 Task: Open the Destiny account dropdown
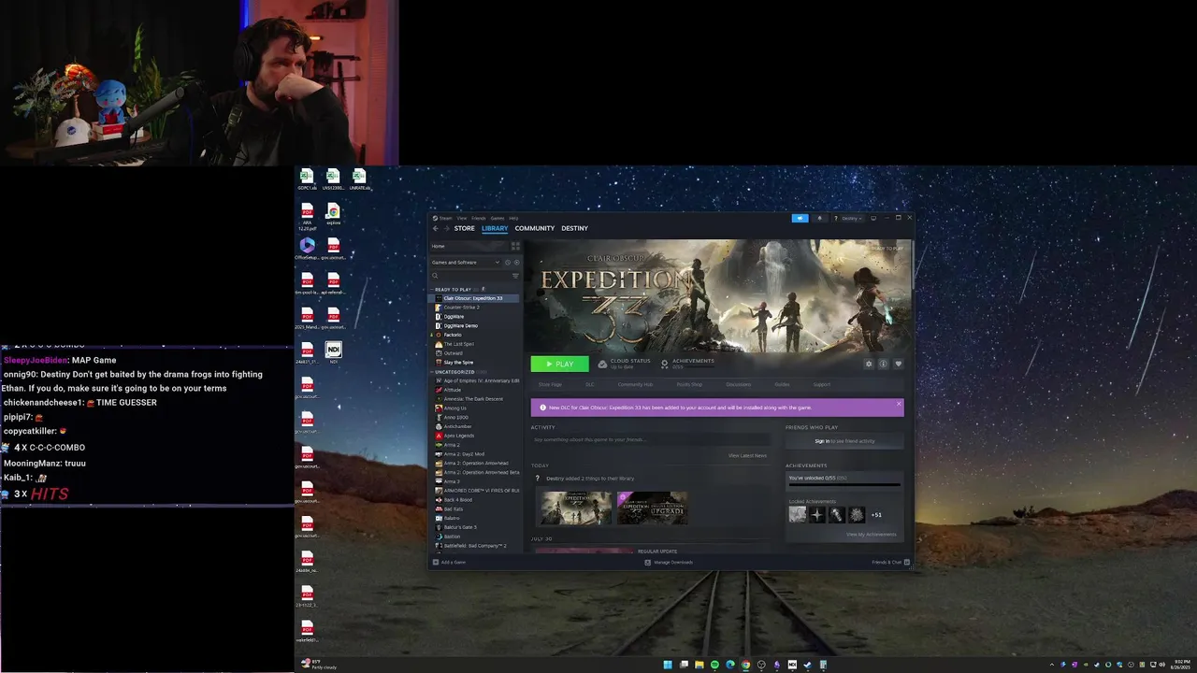(x=851, y=218)
